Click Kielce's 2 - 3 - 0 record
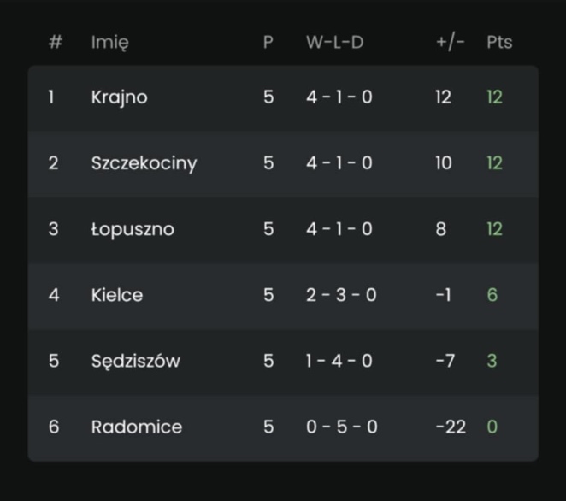The height and width of the screenshot is (501, 566). [x=341, y=295]
